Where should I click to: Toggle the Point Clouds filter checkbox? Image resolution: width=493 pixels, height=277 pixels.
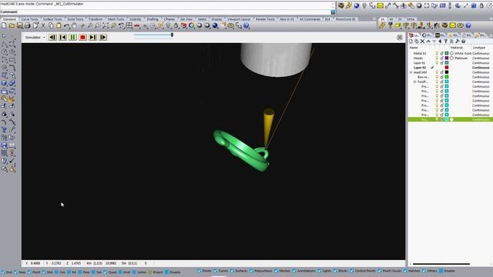[380, 271]
